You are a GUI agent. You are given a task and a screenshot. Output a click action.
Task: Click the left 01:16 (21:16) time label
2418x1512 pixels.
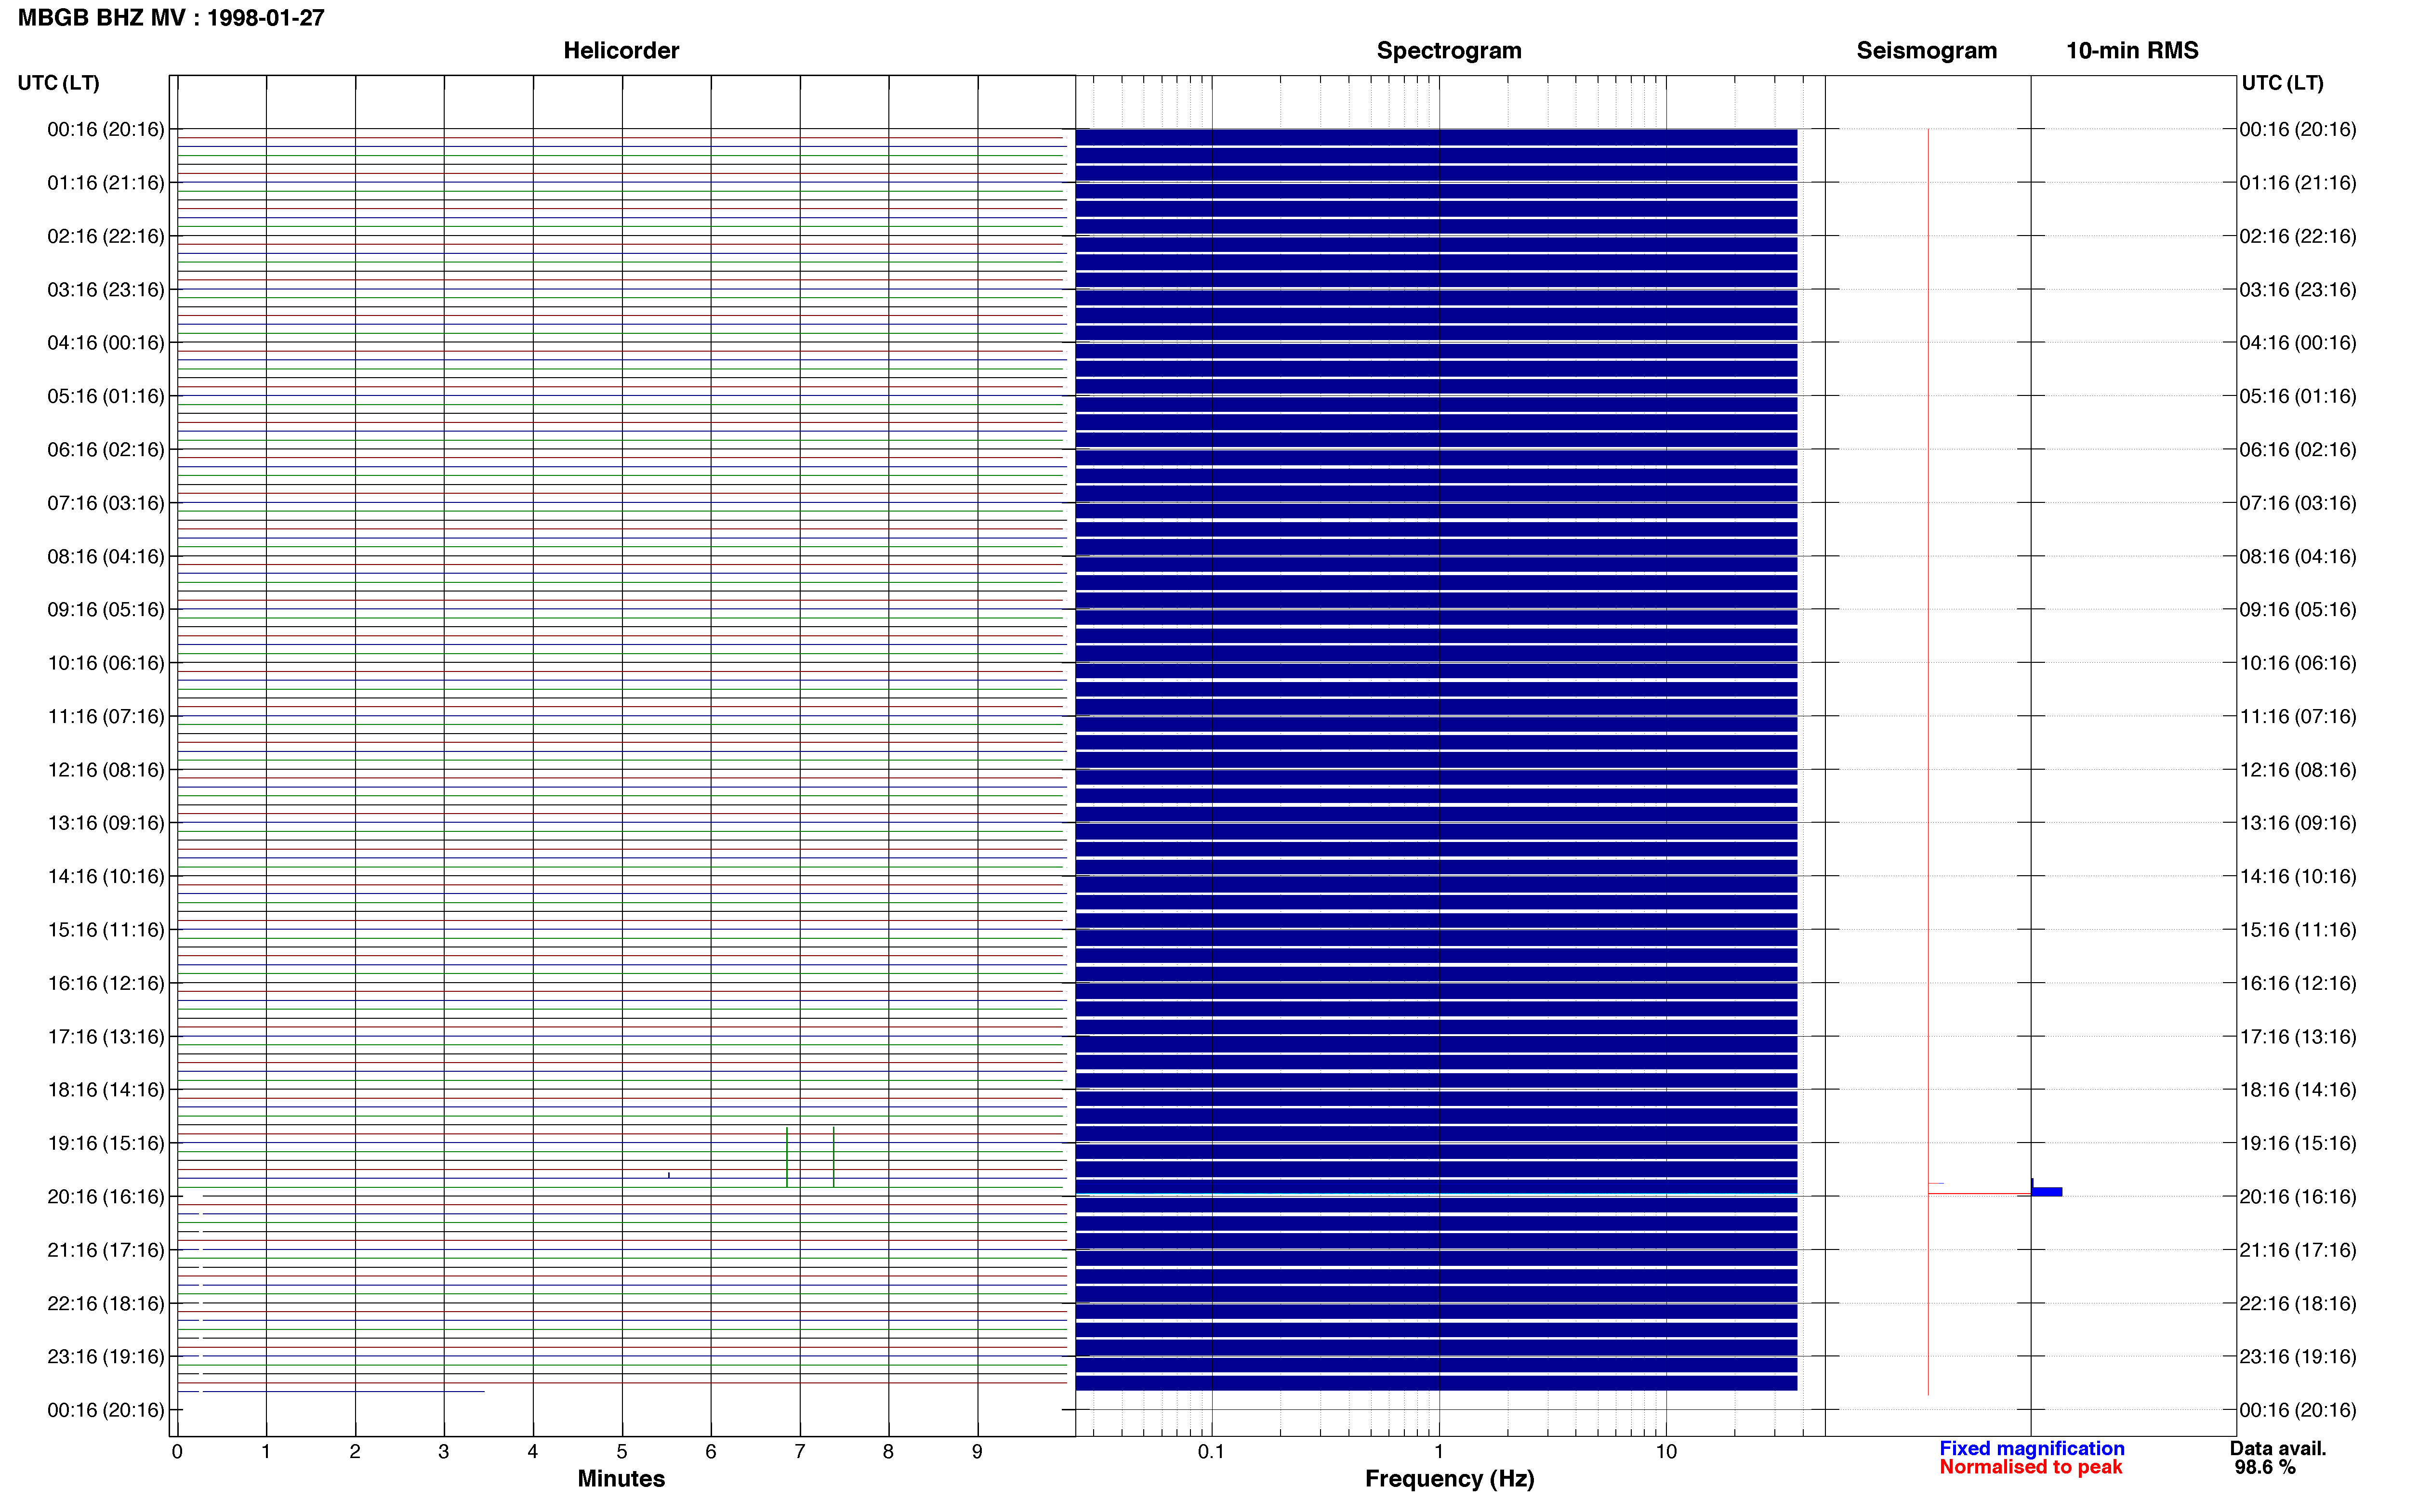click(x=106, y=183)
